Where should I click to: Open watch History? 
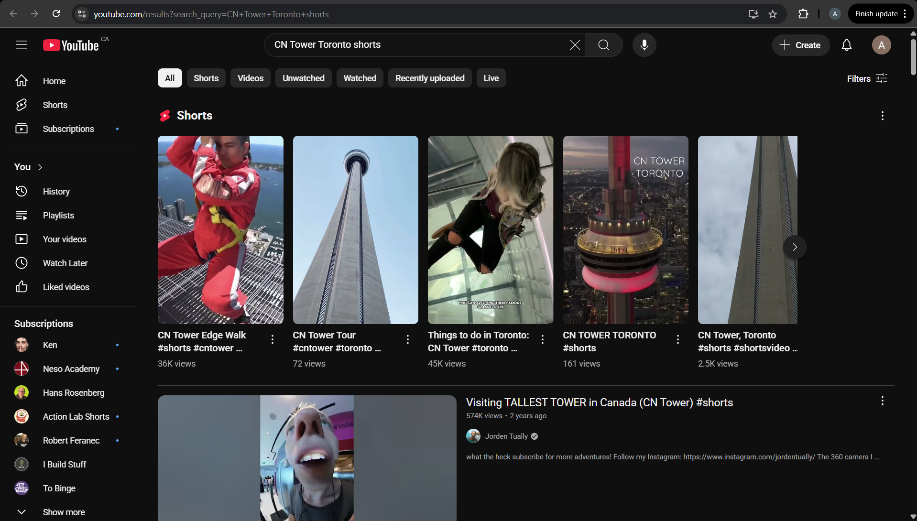[x=72, y=191]
